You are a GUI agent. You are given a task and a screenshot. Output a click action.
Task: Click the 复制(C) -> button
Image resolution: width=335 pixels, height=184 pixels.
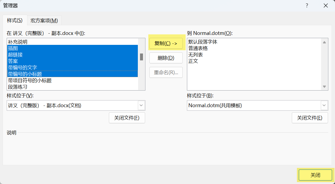[166, 43]
